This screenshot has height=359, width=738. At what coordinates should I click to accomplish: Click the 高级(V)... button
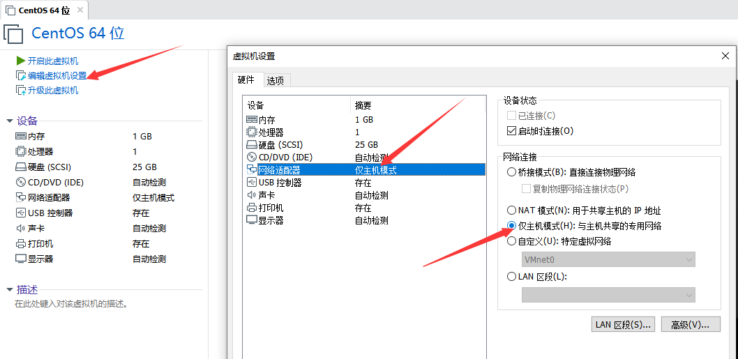[x=691, y=324]
